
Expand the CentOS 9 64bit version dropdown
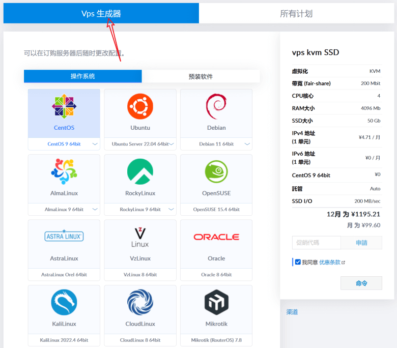95,144
